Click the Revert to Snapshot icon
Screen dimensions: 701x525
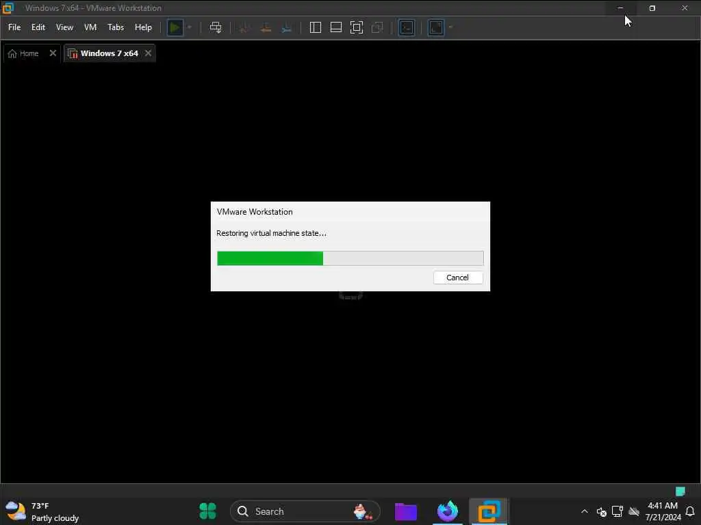(x=266, y=27)
